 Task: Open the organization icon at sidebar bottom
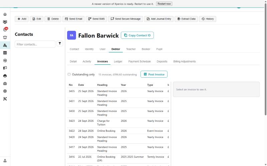pyautogui.click(x=5, y=161)
